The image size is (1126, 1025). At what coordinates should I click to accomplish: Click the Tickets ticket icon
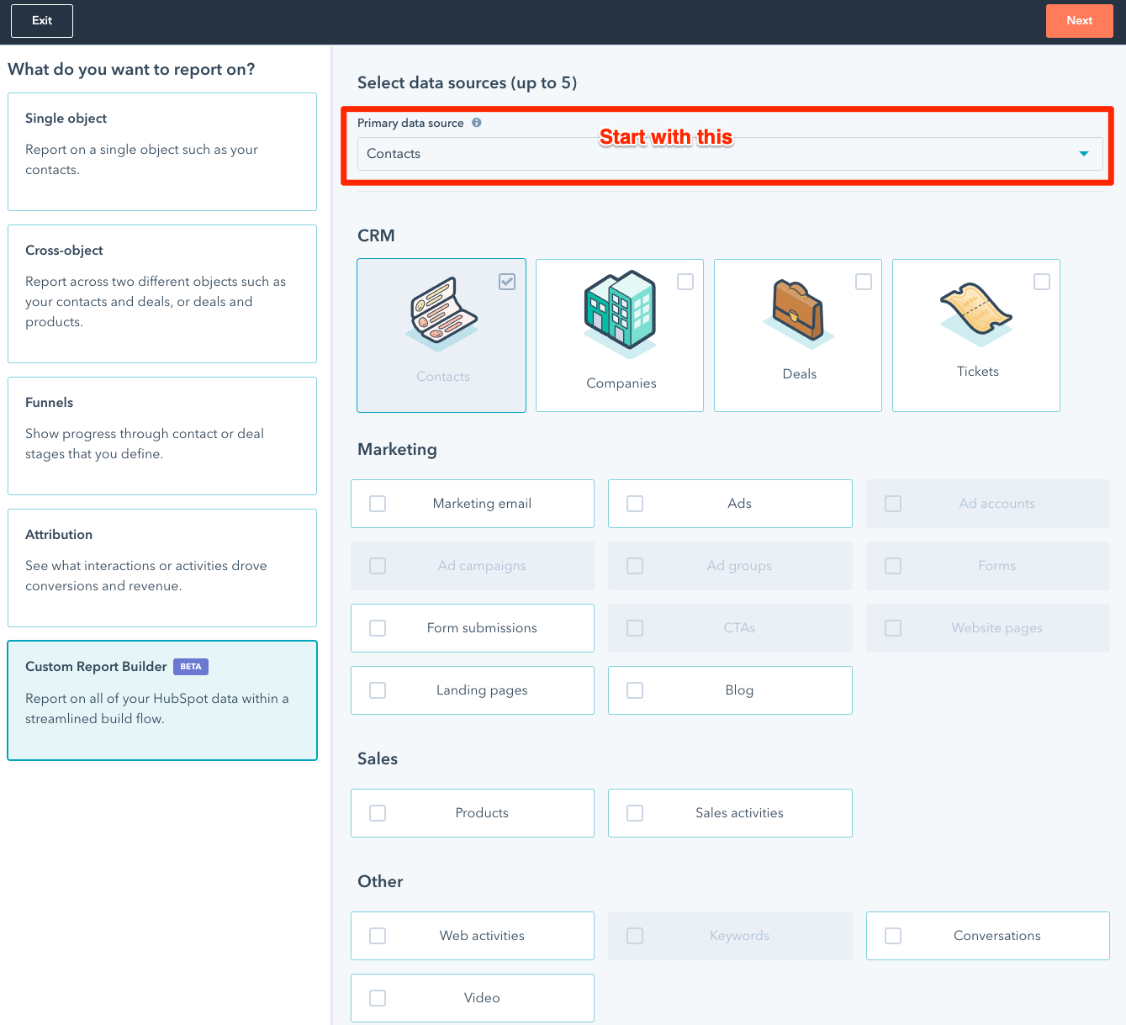click(x=975, y=313)
